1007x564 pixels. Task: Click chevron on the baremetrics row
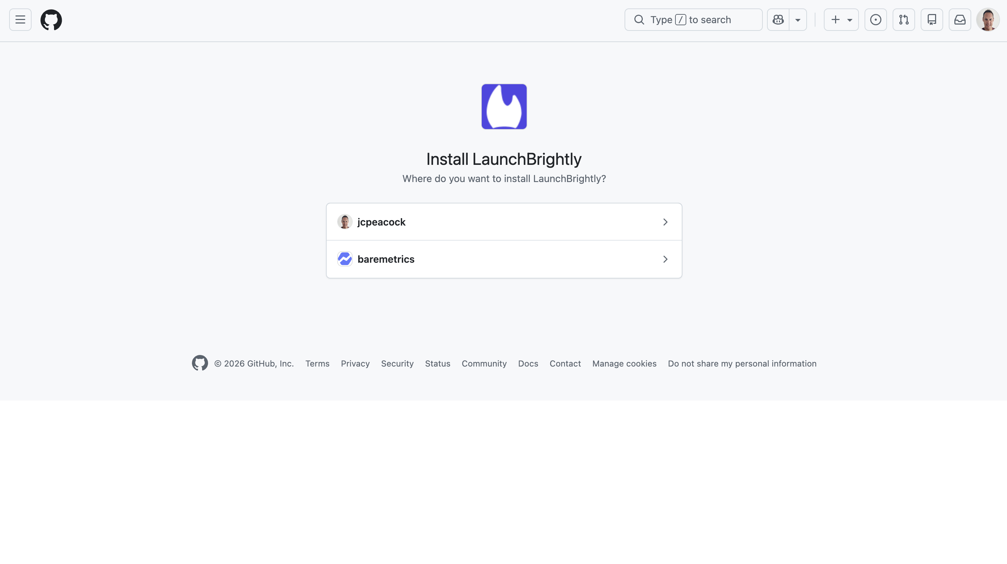[x=665, y=259]
